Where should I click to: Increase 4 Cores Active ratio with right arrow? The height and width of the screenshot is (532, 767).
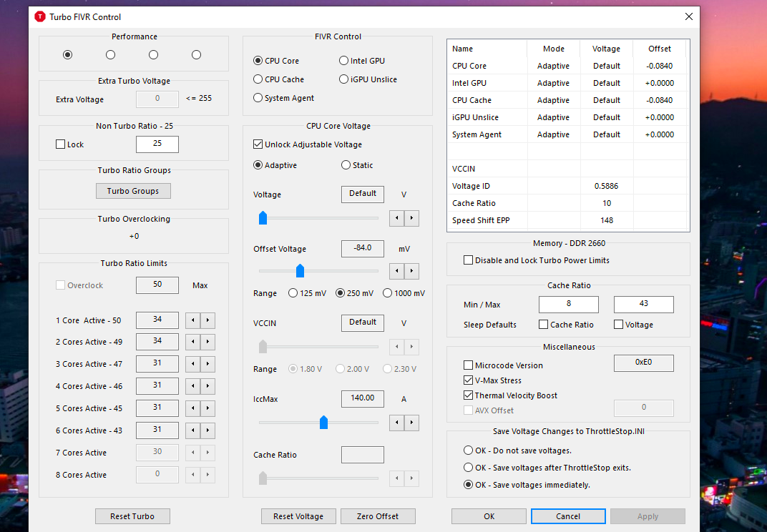coord(208,386)
